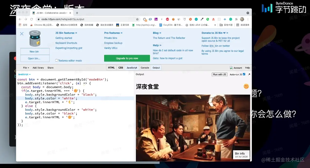The height and width of the screenshot is (168, 310).
Task: Open the Help menu in toolbar
Action: tap(247, 68)
